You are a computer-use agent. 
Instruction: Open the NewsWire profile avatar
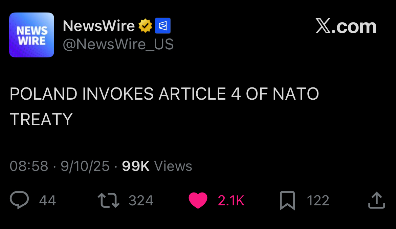point(31,35)
